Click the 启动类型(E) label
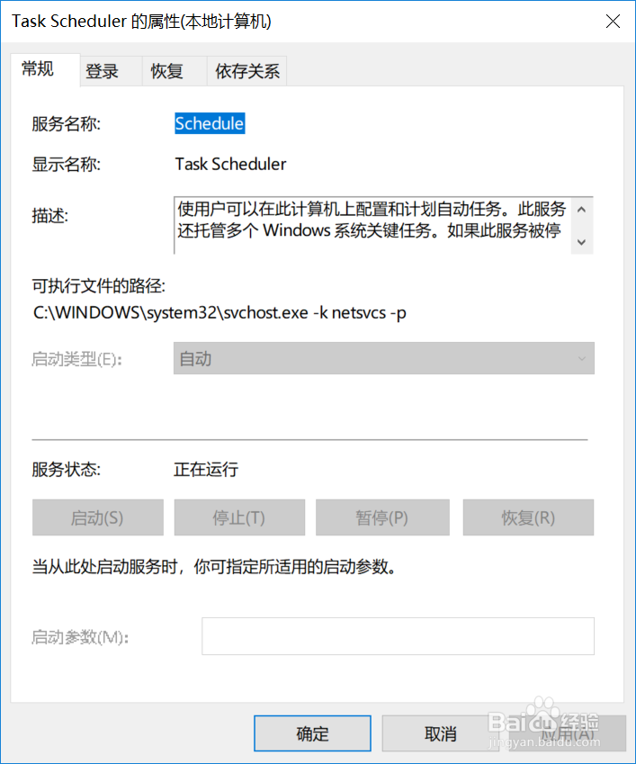This screenshot has height=764, width=636. (x=76, y=359)
